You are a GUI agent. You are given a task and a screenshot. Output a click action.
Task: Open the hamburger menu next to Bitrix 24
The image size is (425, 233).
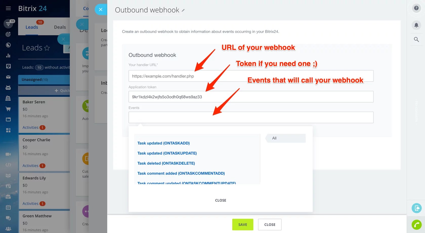(x=8, y=8)
